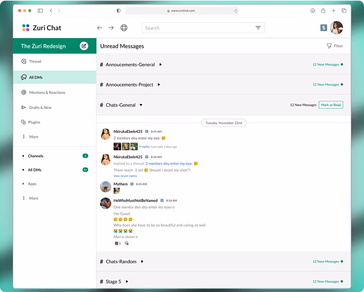364x292 pixels.
Task: Expand the Chats-Random channel
Action: [142, 261]
